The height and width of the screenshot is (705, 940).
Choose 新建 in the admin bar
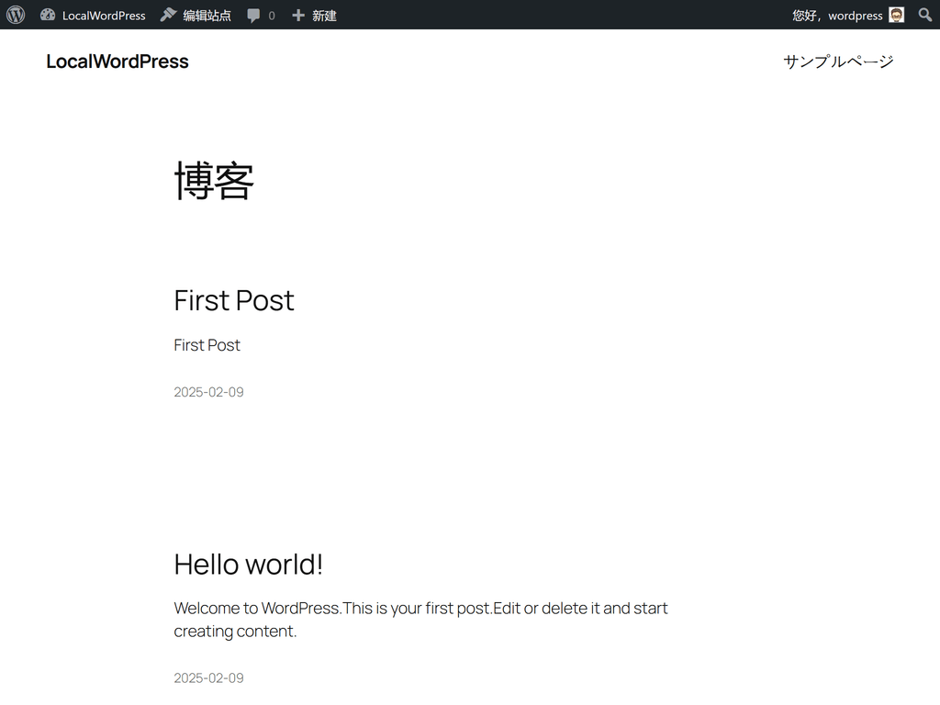324,16
